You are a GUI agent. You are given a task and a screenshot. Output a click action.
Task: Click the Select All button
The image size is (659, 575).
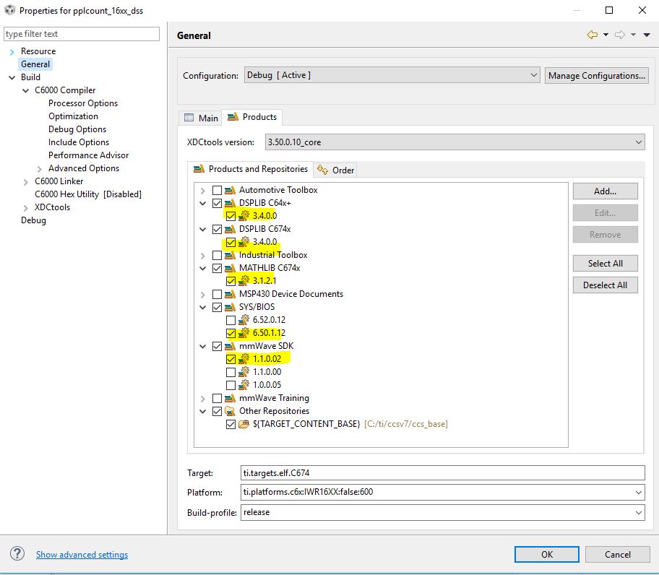(x=605, y=264)
